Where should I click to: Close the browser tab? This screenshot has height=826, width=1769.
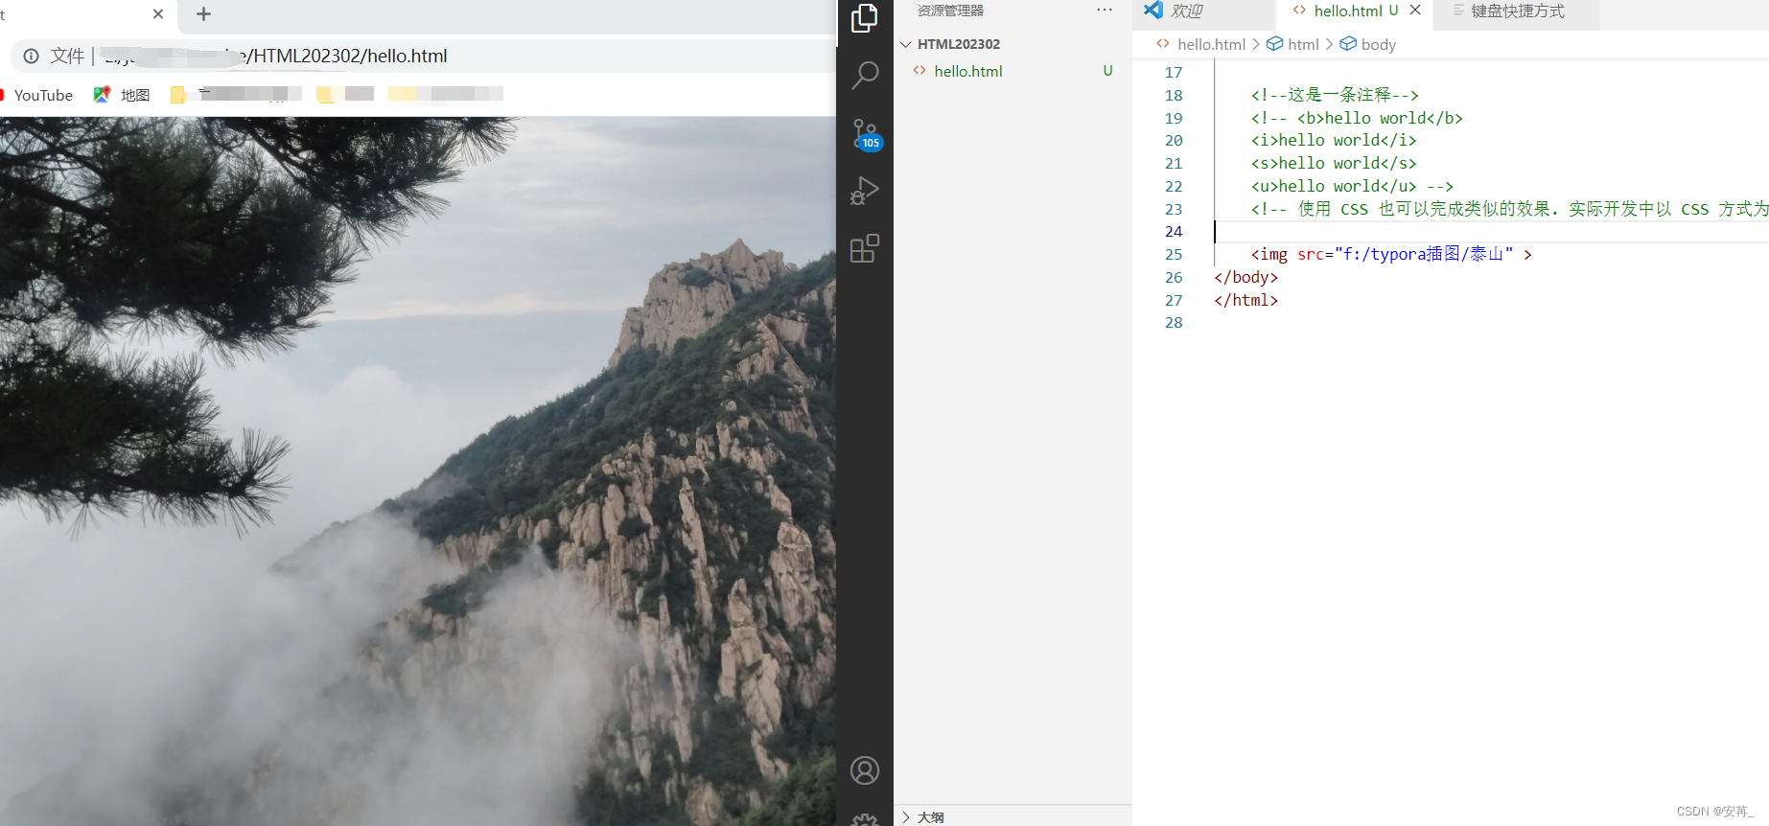158,14
